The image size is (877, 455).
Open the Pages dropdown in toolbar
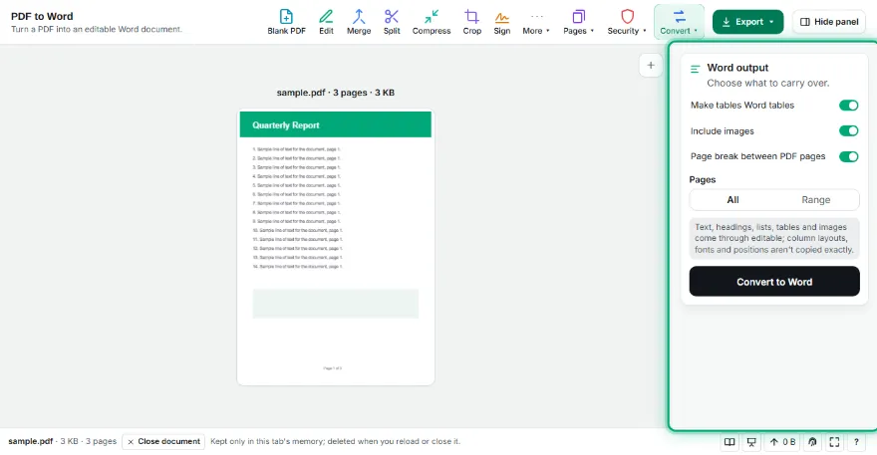click(578, 22)
